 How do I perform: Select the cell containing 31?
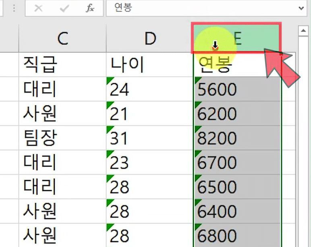click(150, 138)
